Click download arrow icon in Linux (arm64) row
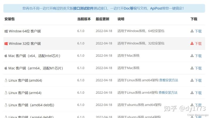The height and width of the screenshot is (118, 211). (192, 93)
